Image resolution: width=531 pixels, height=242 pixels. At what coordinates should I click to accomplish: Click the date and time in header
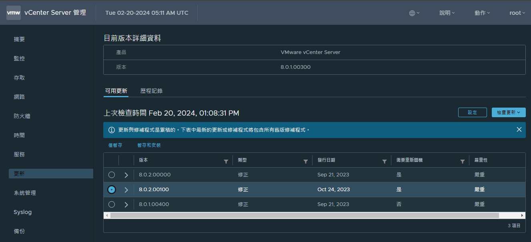click(x=147, y=13)
